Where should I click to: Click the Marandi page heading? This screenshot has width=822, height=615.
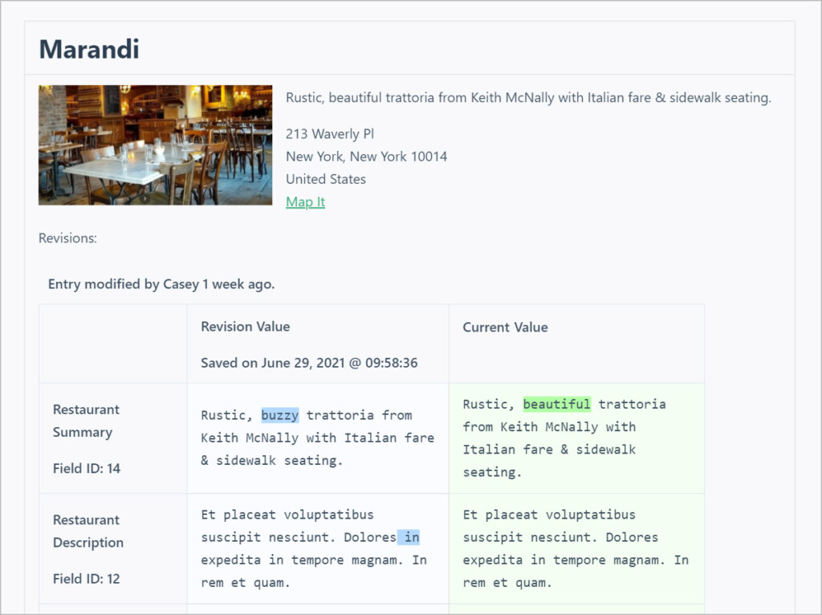(x=89, y=49)
